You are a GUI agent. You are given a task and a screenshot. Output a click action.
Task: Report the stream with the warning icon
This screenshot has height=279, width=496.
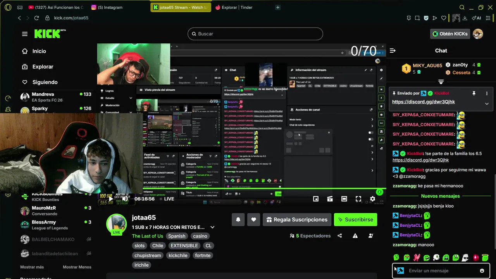point(355,236)
